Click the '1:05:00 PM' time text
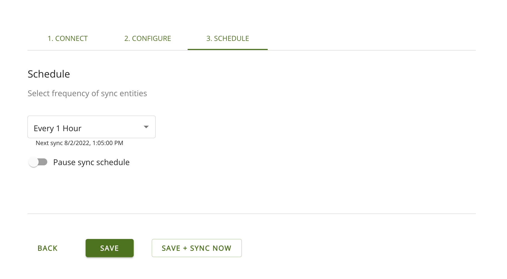 point(108,143)
